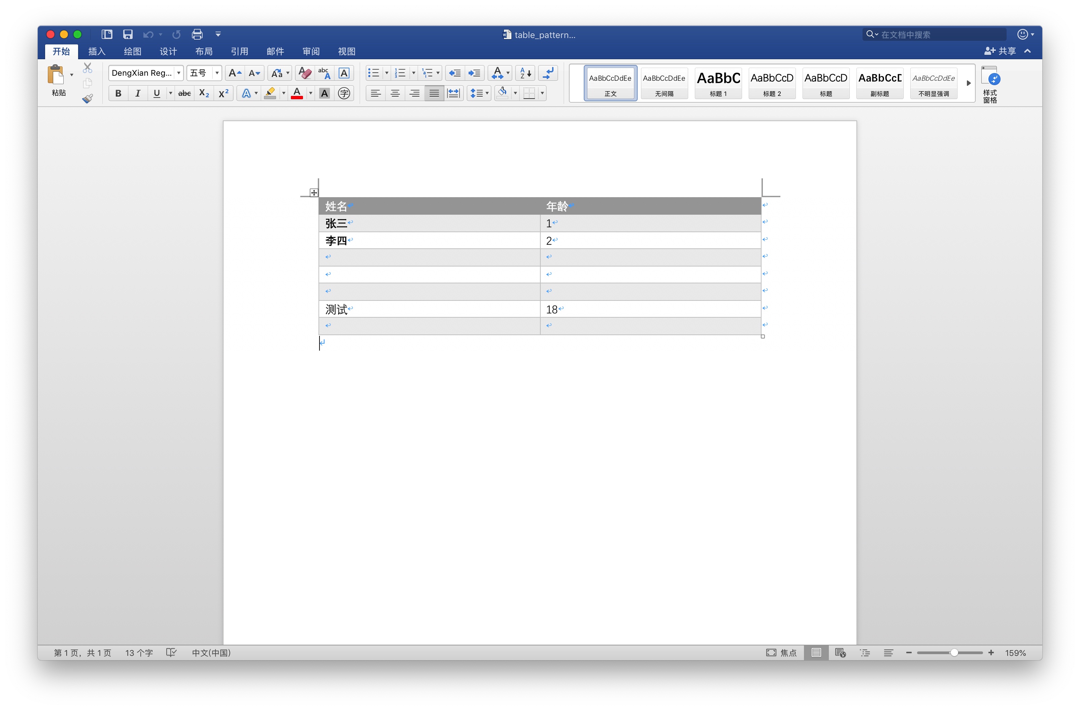
Task: Click the character border A icon
Action: tap(344, 73)
